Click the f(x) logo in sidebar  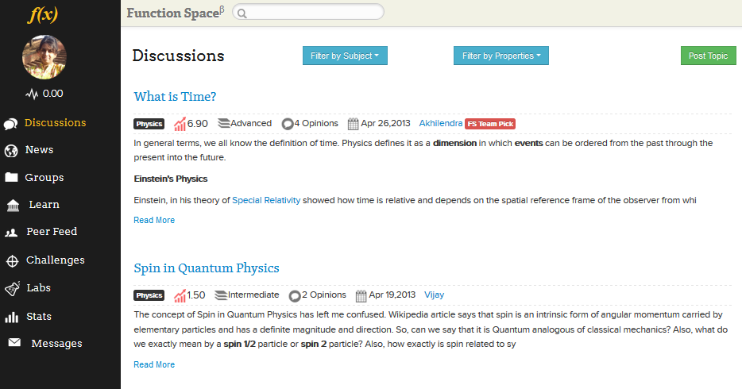point(43,14)
